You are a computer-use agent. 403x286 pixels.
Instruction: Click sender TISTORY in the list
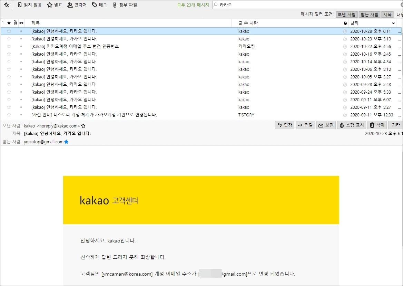pyautogui.click(x=246, y=115)
